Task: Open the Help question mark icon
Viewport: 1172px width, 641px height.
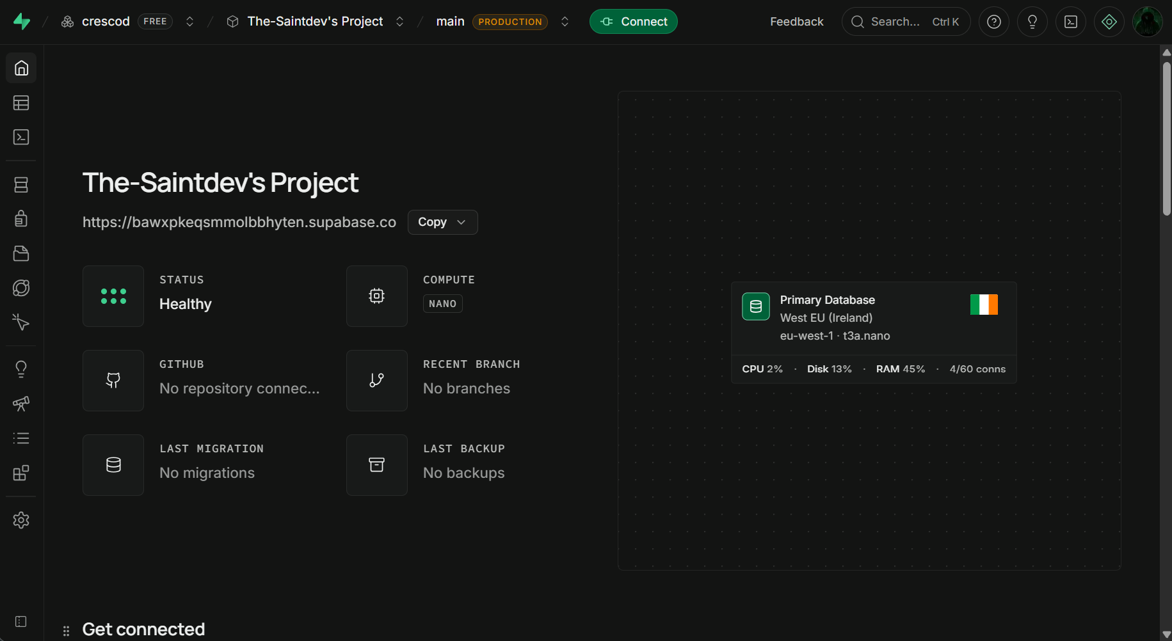Action: point(994,22)
